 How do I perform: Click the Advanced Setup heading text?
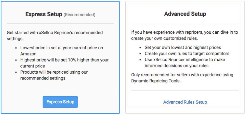(185, 14)
